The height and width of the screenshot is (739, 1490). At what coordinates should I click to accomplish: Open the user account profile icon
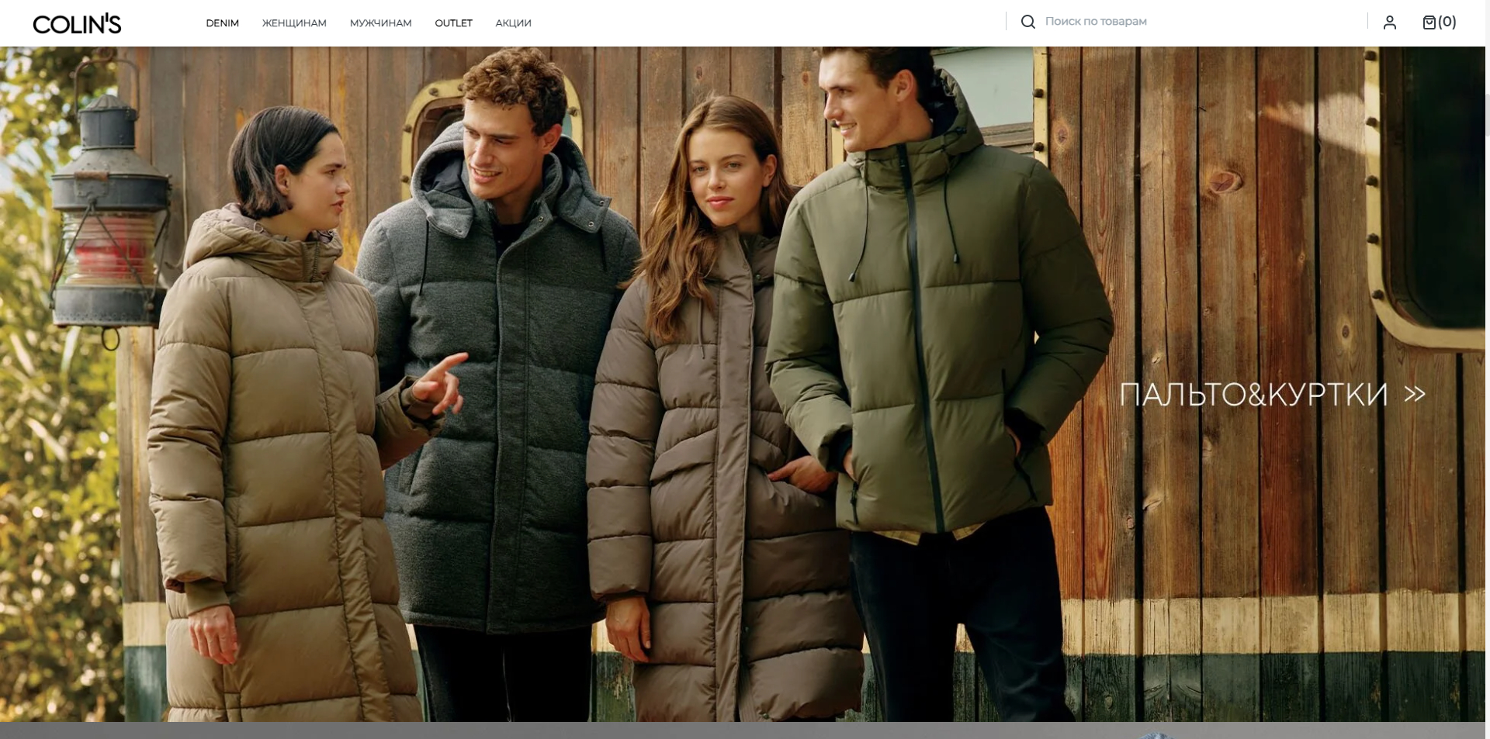coord(1389,22)
